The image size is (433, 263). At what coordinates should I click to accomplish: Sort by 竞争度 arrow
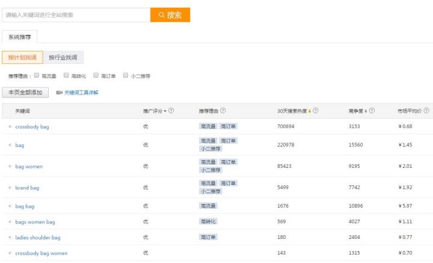pos(366,111)
